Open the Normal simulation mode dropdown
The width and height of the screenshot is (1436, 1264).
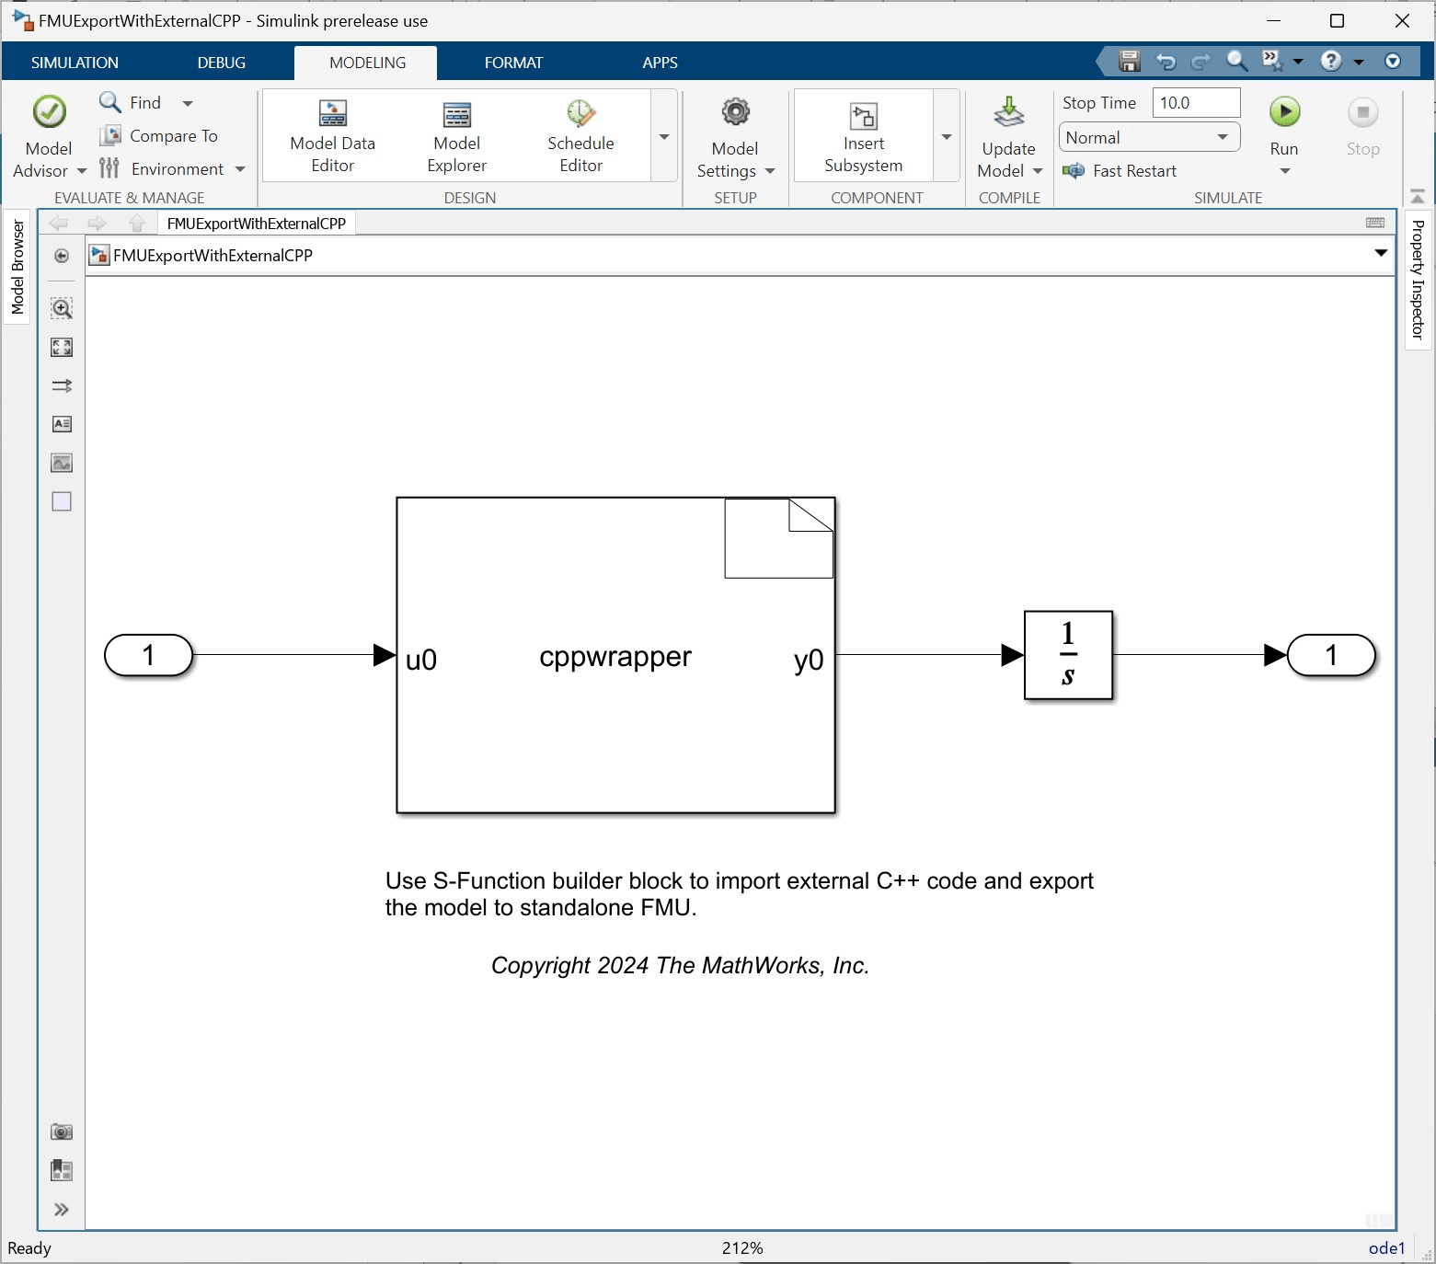click(1222, 136)
